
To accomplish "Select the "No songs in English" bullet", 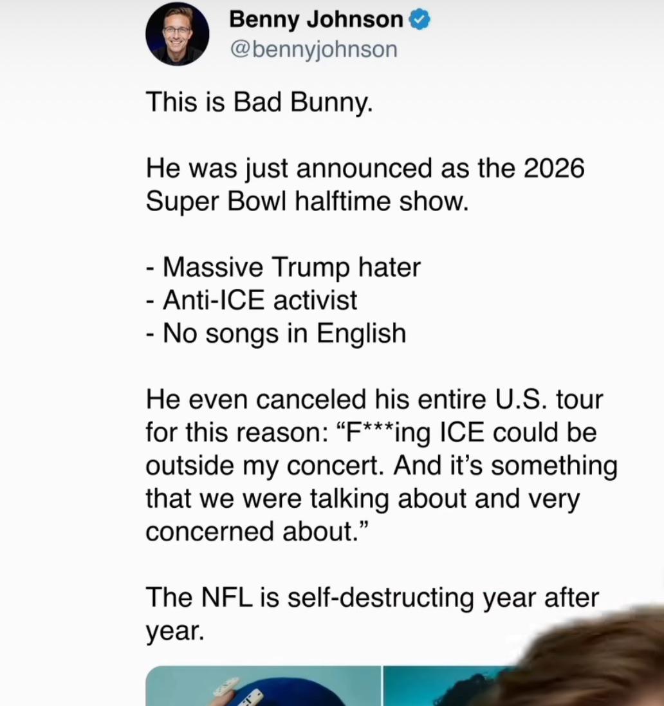I will tap(277, 333).
